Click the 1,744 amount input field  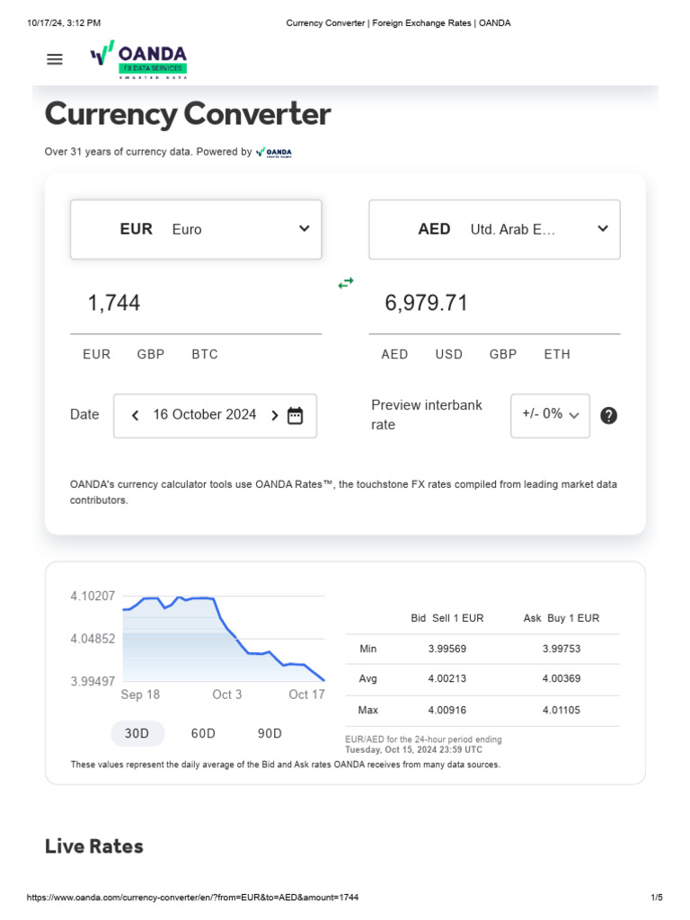click(x=196, y=304)
